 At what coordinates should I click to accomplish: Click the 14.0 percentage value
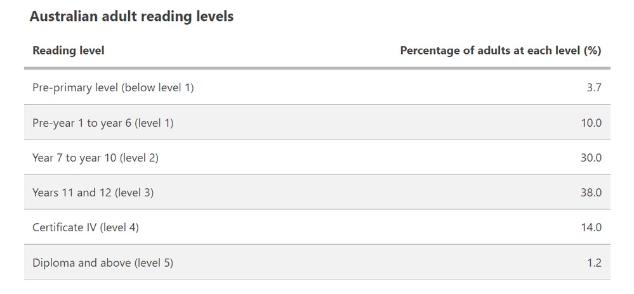tap(591, 227)
